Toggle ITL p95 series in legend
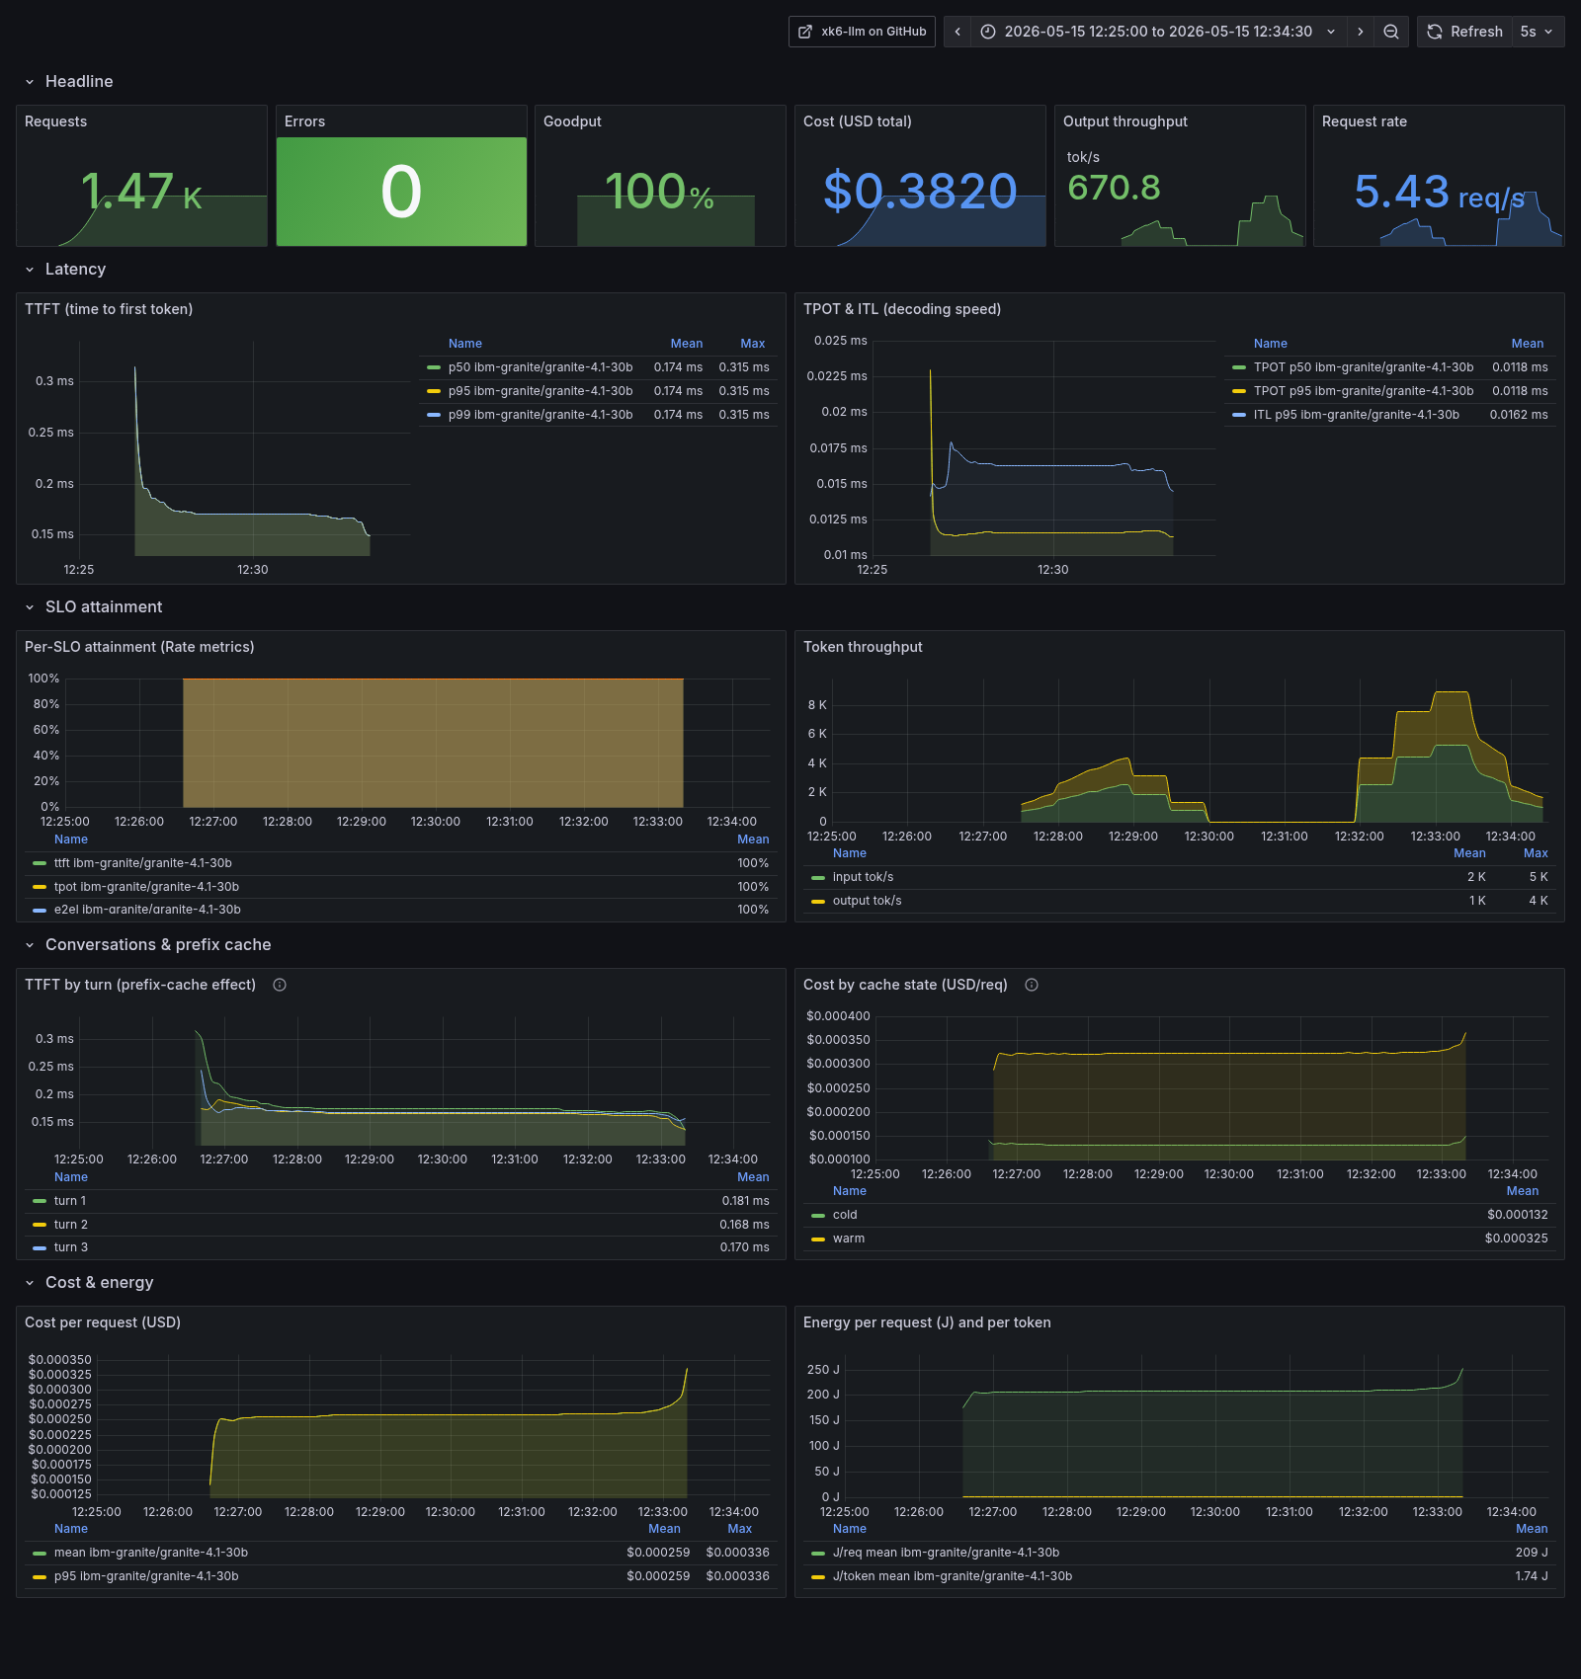The image size is (1581, 1679). point(1357,415)
